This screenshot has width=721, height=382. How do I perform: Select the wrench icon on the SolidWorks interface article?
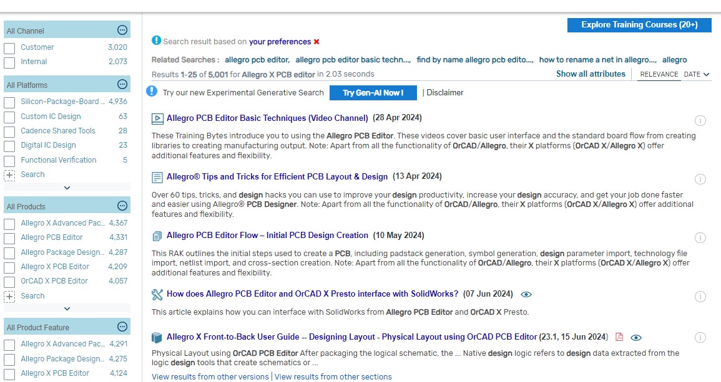coord(157,294)
